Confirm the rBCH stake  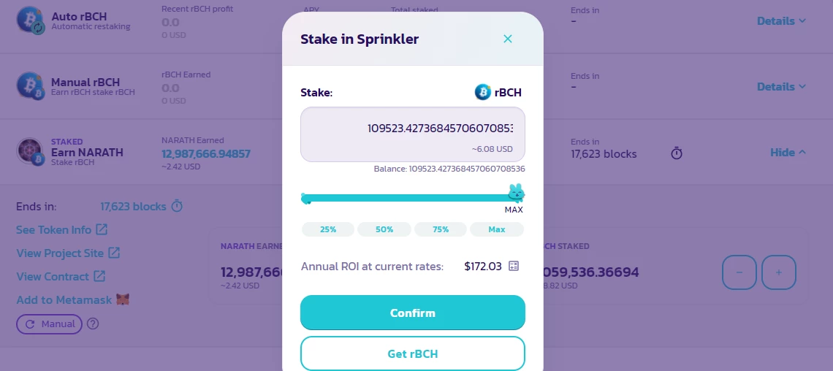point(413,313)
